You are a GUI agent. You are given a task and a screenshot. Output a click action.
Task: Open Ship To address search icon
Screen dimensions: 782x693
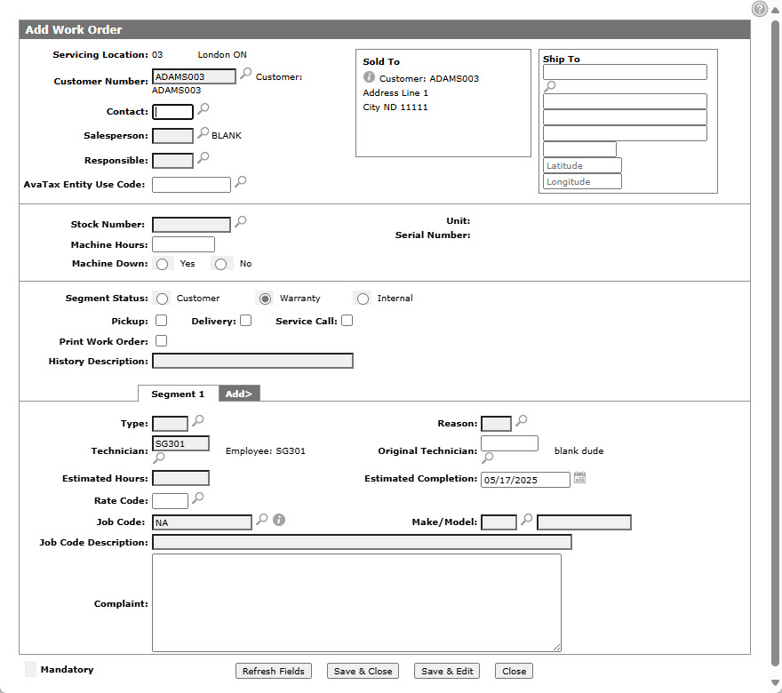(549, 87)
